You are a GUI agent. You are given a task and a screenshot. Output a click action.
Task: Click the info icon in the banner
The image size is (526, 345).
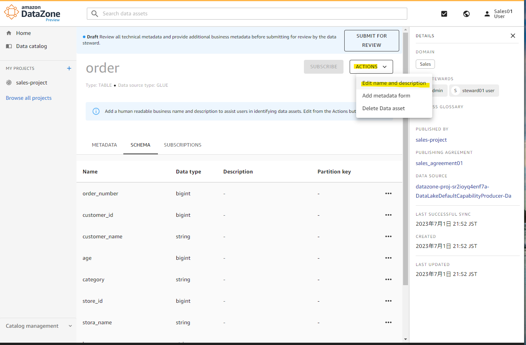(x=96, y=111)
